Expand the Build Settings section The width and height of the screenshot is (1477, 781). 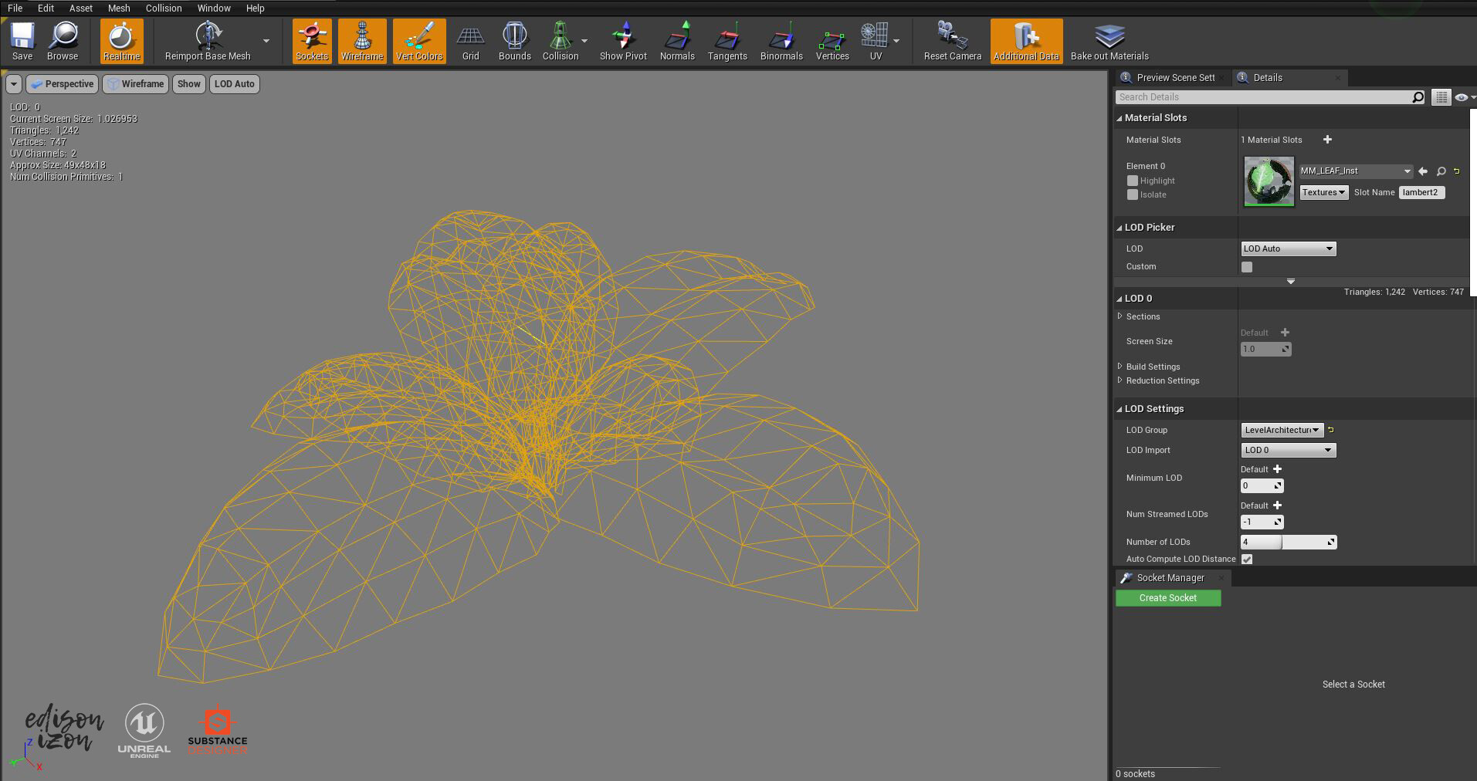point(1152,366)
